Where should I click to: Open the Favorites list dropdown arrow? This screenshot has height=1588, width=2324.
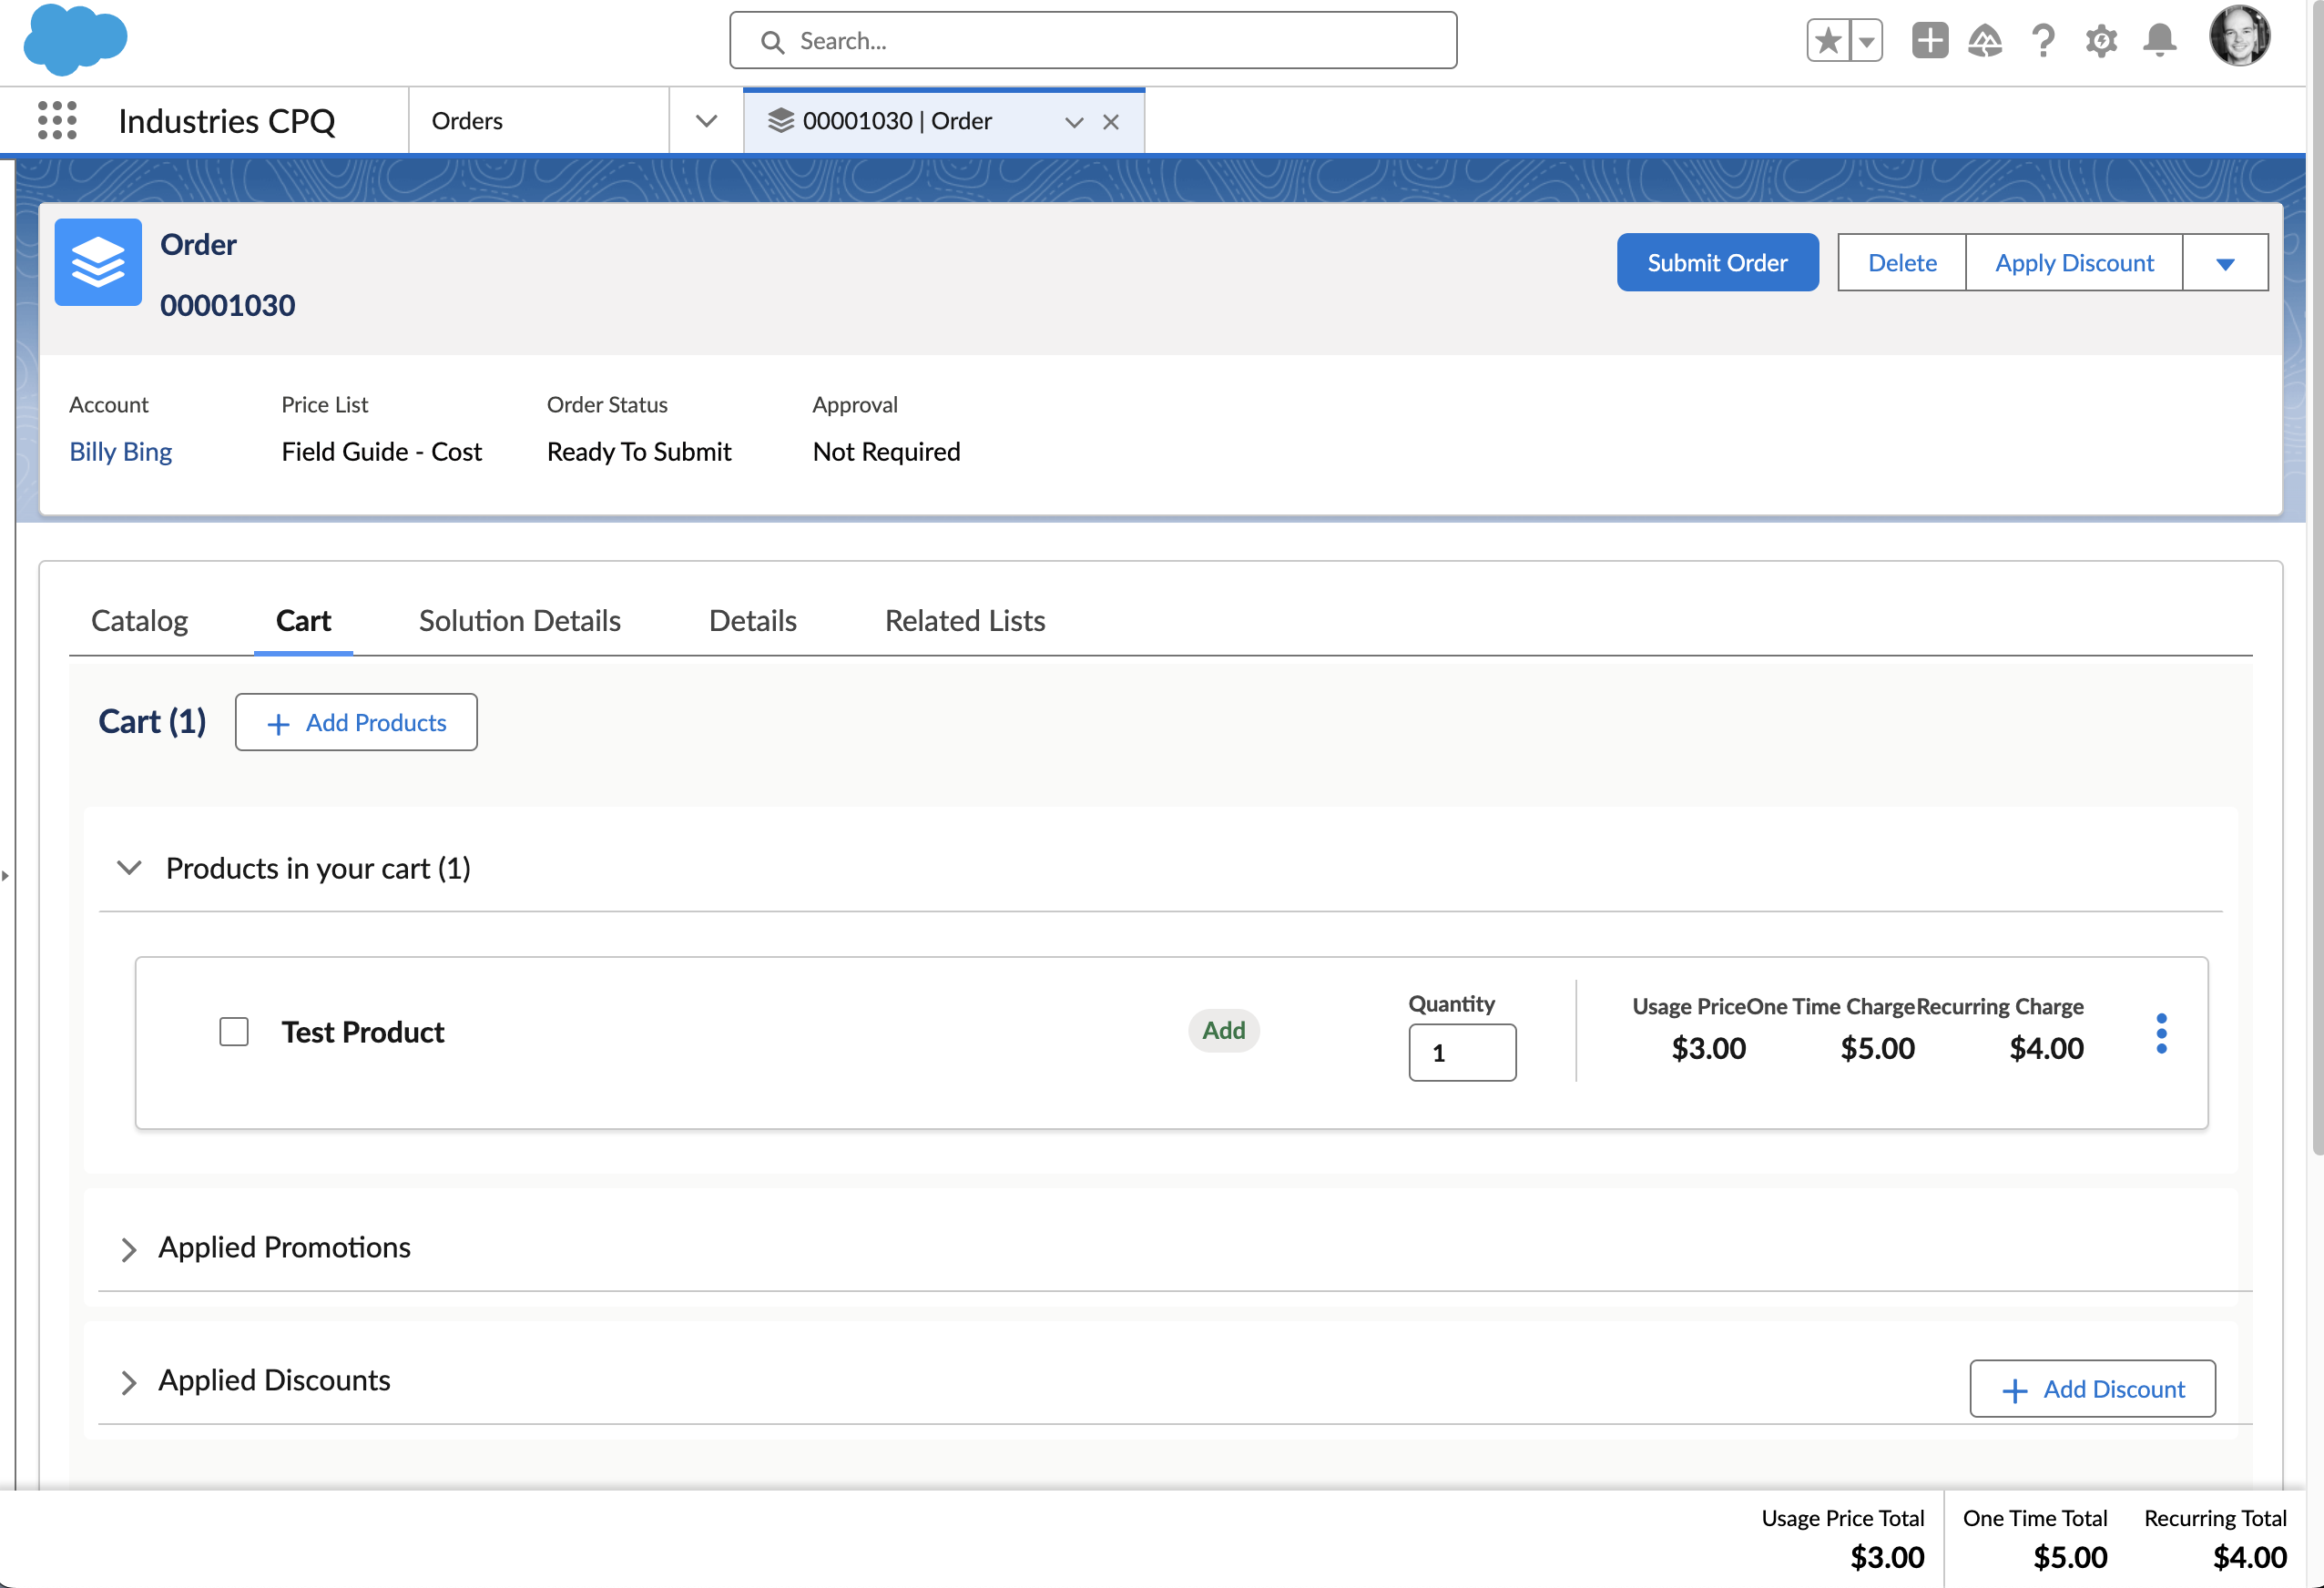pyautogui.click(x=1866, y=41)
